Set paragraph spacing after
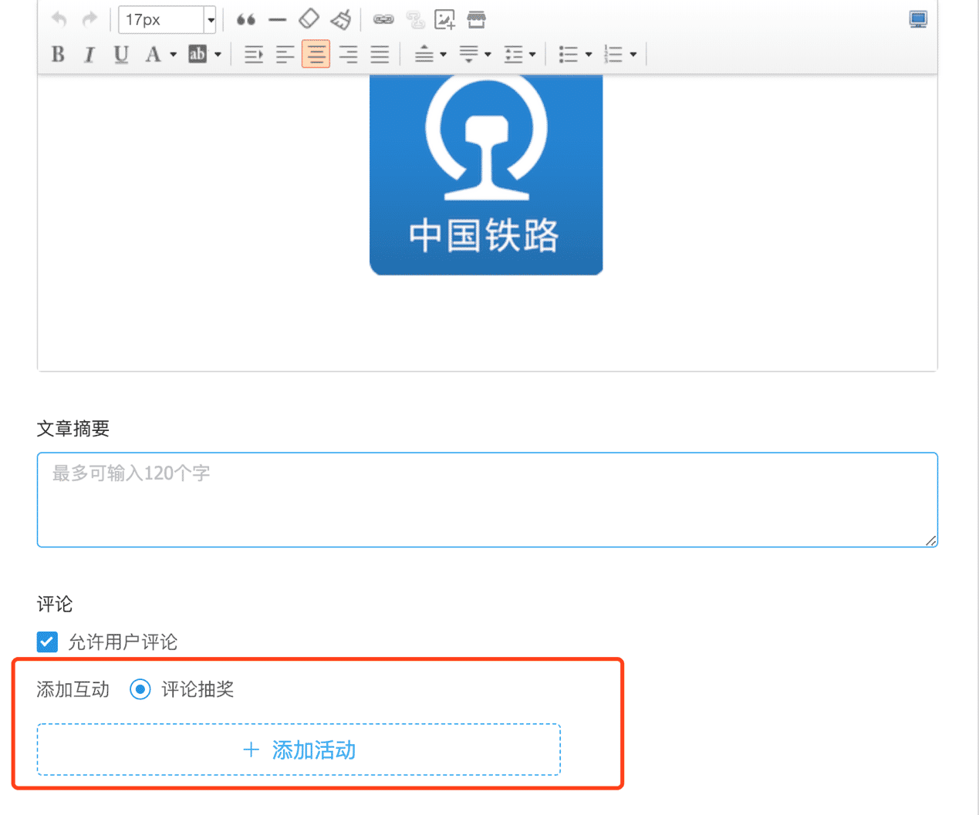 point(469,54)
